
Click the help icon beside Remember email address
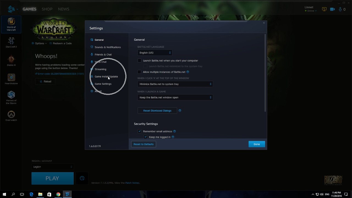click(x=175, y=131)
